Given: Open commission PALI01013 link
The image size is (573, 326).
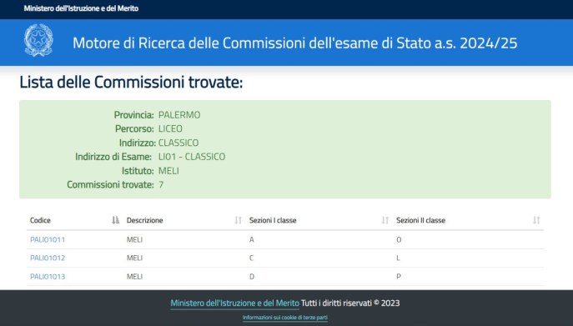Looking at the screenshot, I should coord(48,277).
